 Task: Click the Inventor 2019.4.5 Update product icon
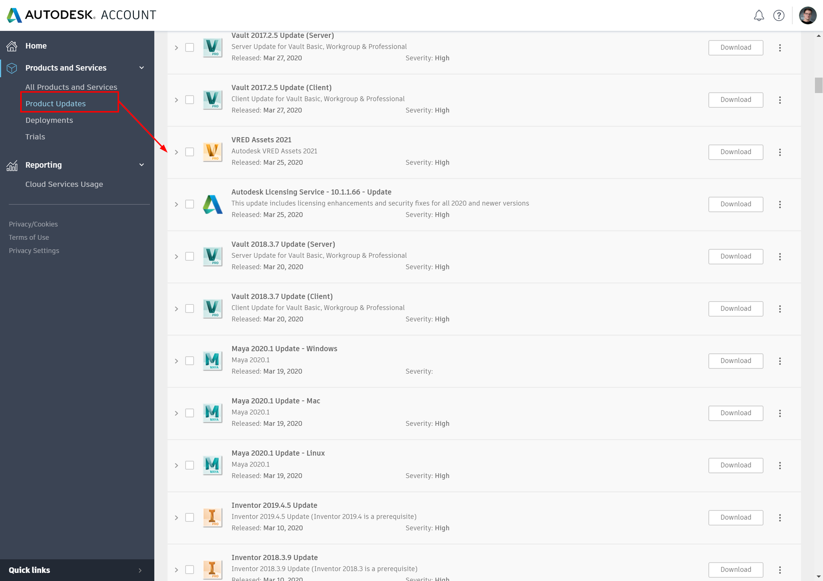(x=213, y=517)
